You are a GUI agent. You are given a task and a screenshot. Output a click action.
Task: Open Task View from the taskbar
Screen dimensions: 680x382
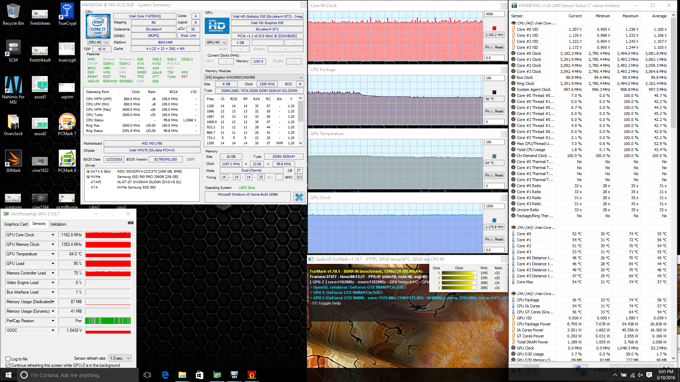pos(148,375)
